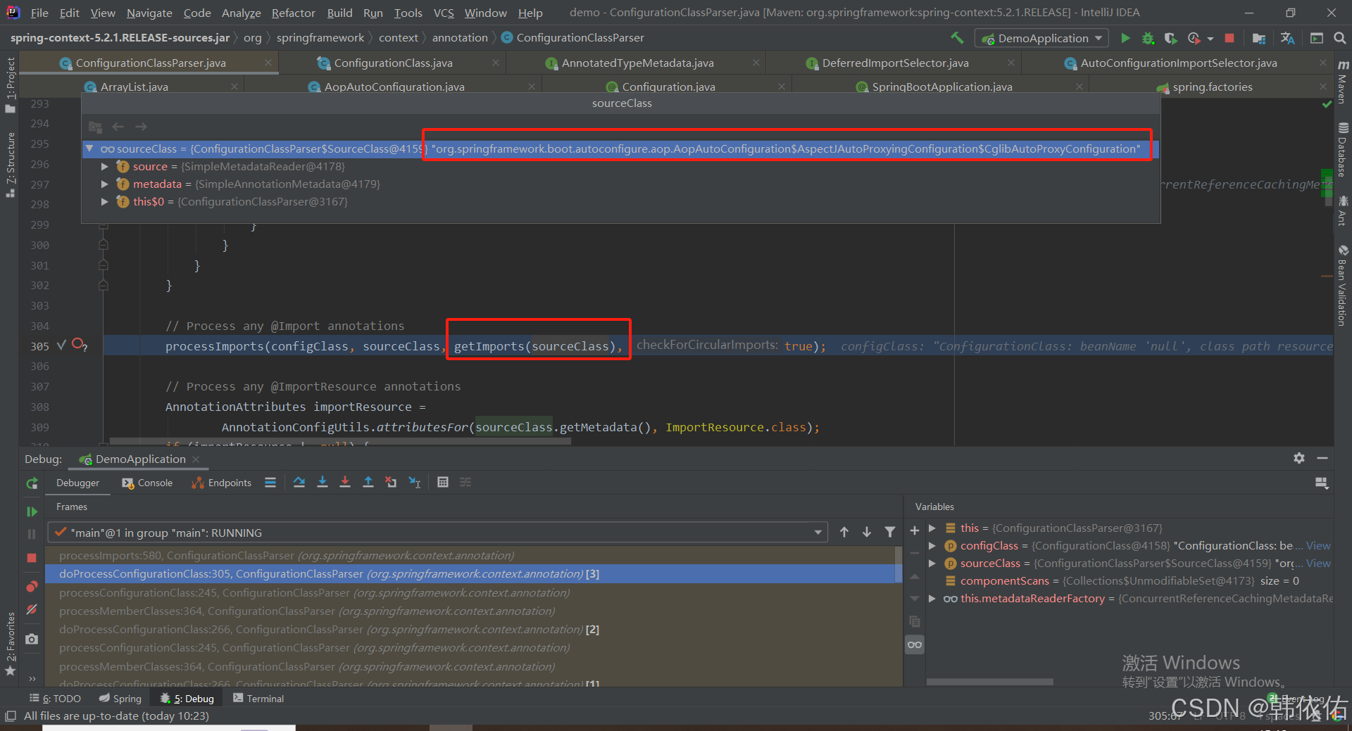Image resolution: width=1352 pixels, height=731 pixels.
Task: Click Step Into in debugger toolbar
Action: tap(323, 482)
